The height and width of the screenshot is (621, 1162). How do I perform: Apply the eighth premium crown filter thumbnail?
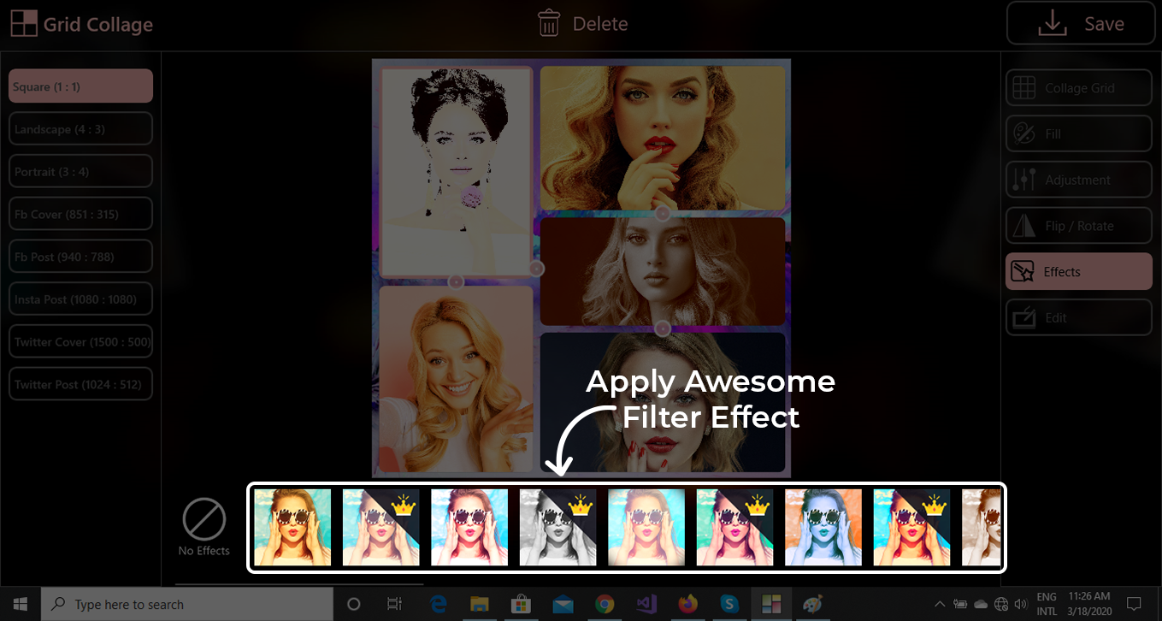pos(911,528)
